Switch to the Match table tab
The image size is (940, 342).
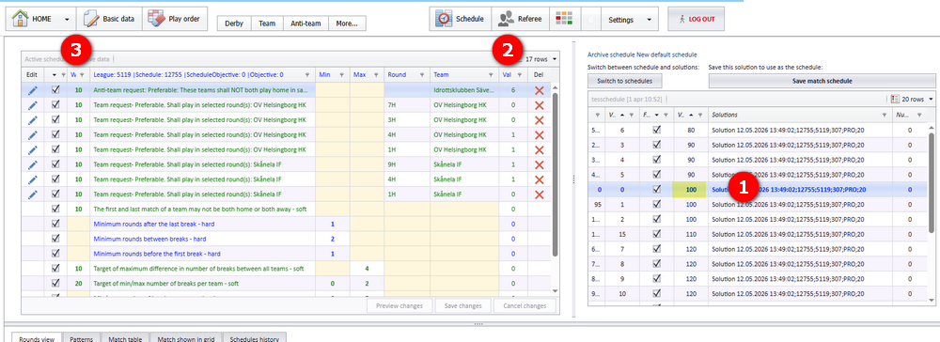(x=125, y=338)
